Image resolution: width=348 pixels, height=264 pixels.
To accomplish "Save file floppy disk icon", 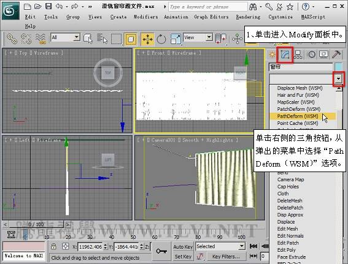I will pos(48,6).
